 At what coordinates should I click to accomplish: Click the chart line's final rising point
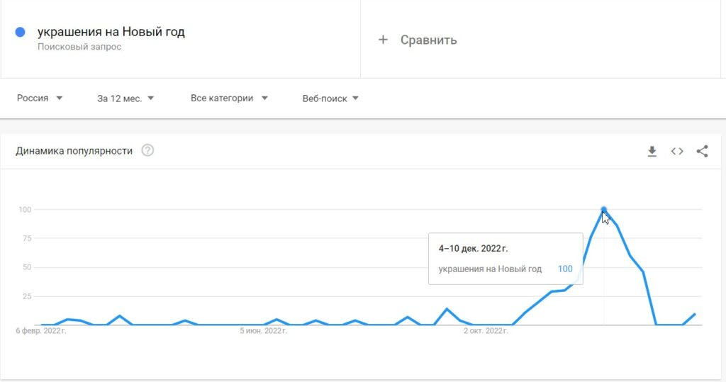point(695,315)
